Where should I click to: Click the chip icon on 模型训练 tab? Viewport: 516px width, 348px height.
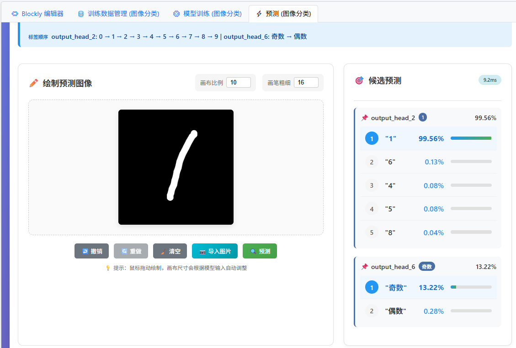tap(176, 14)
